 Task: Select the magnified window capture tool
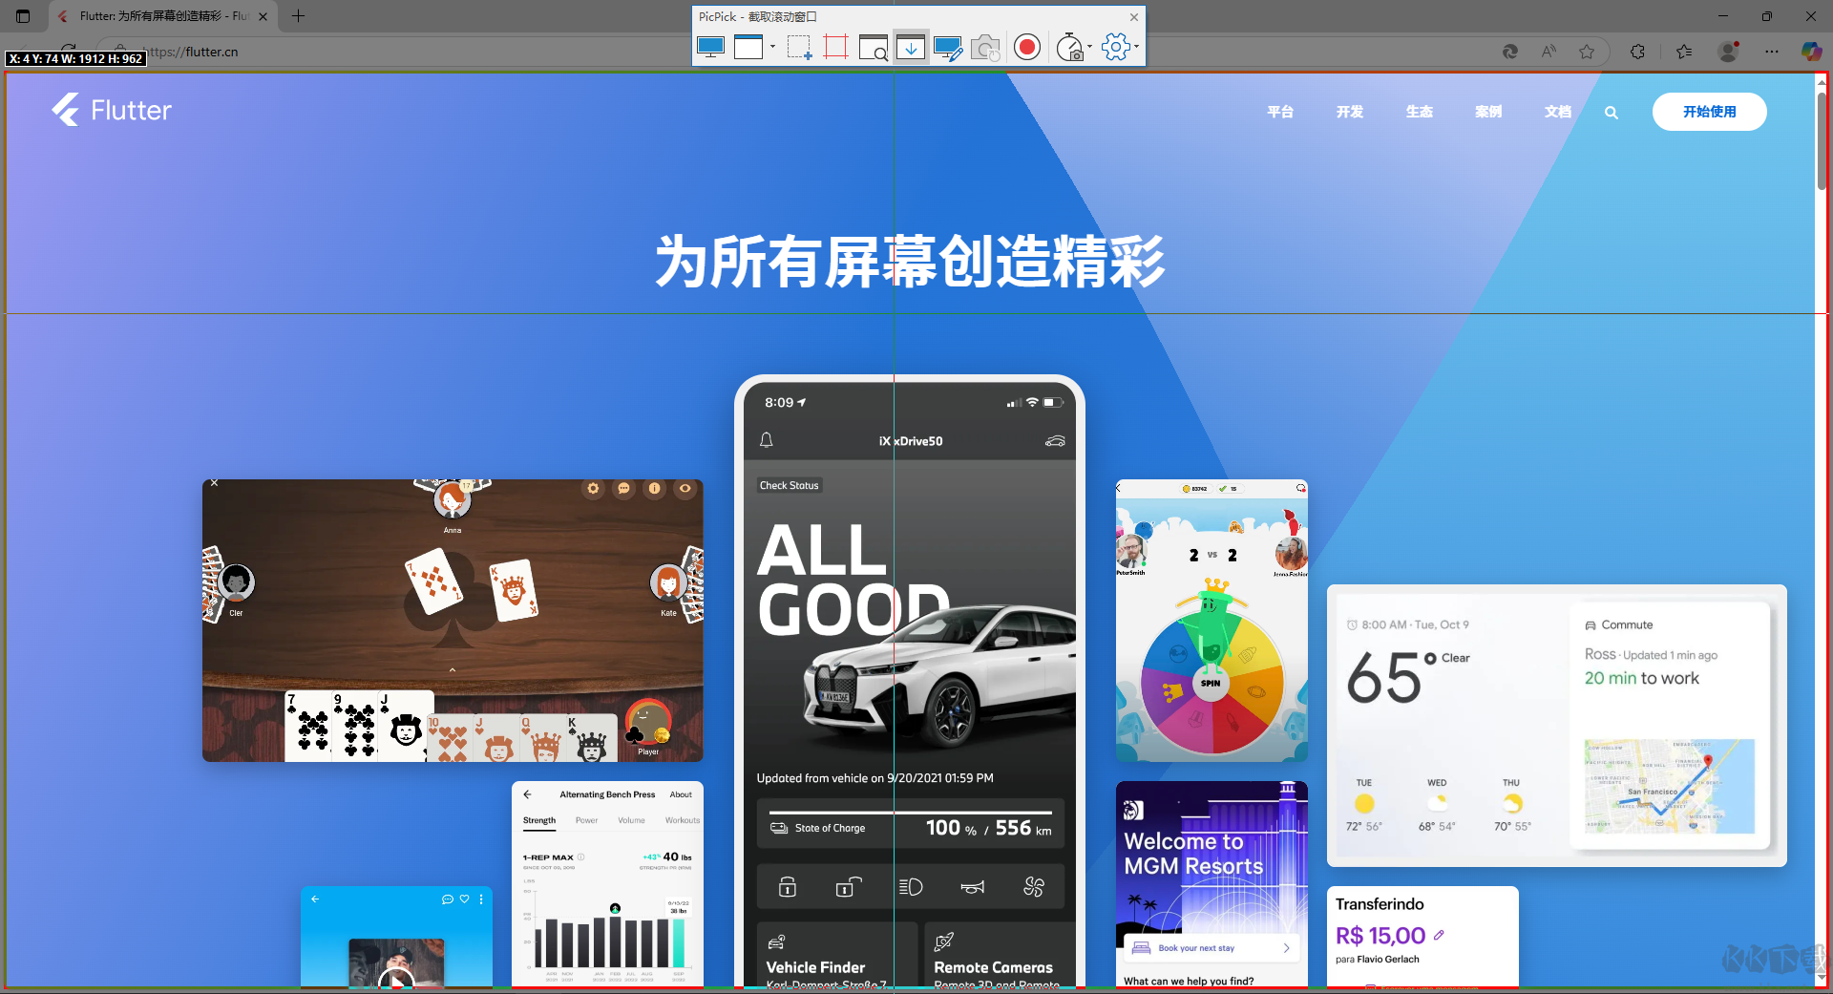874,47
